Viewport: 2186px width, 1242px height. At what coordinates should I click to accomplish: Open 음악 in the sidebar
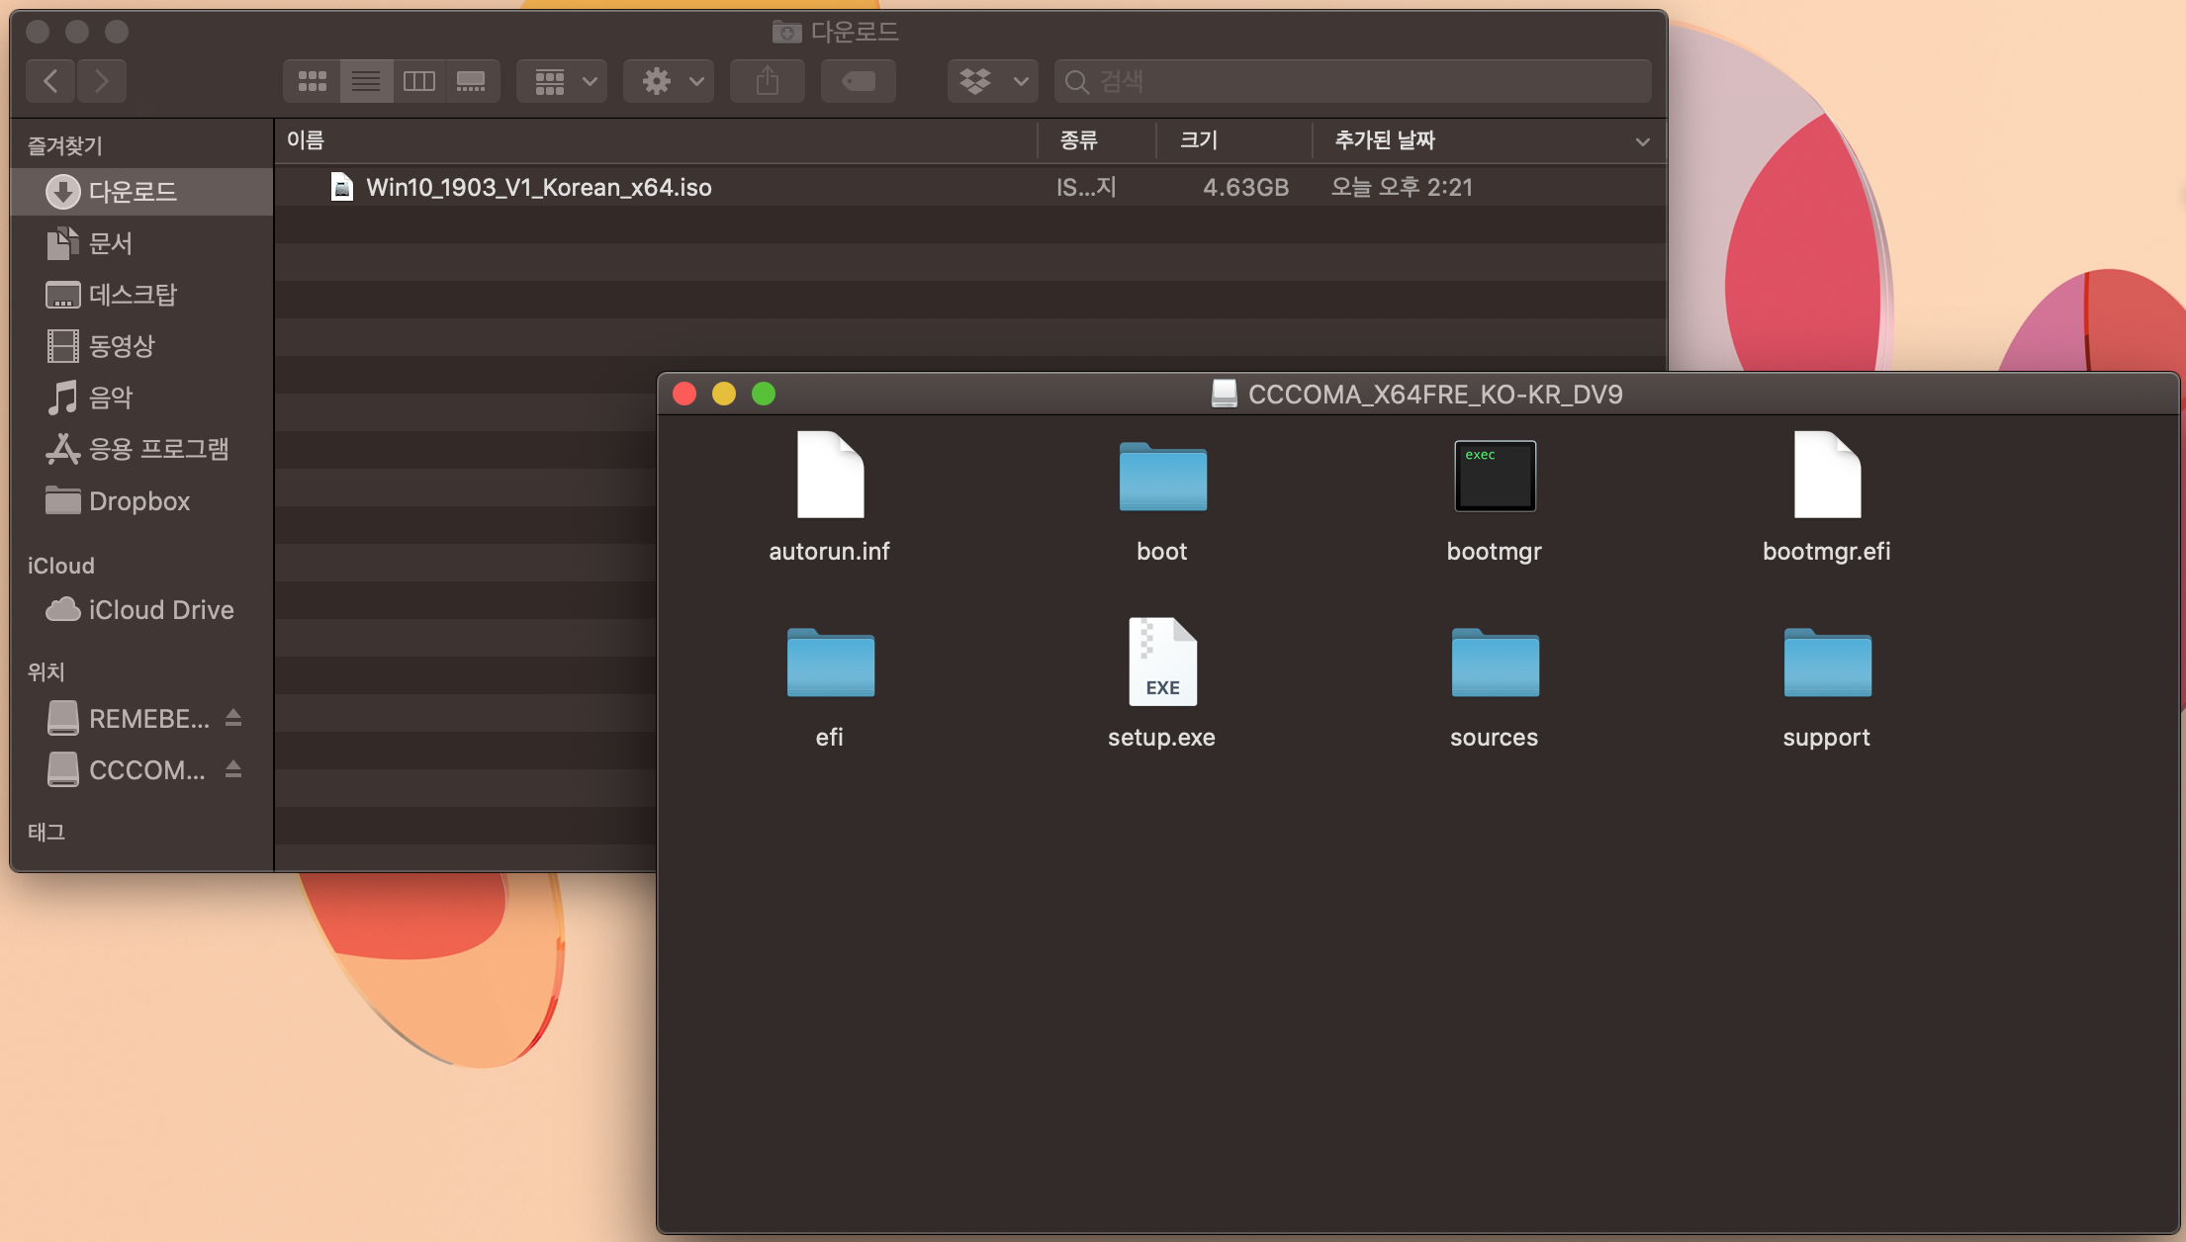point(141,398)
